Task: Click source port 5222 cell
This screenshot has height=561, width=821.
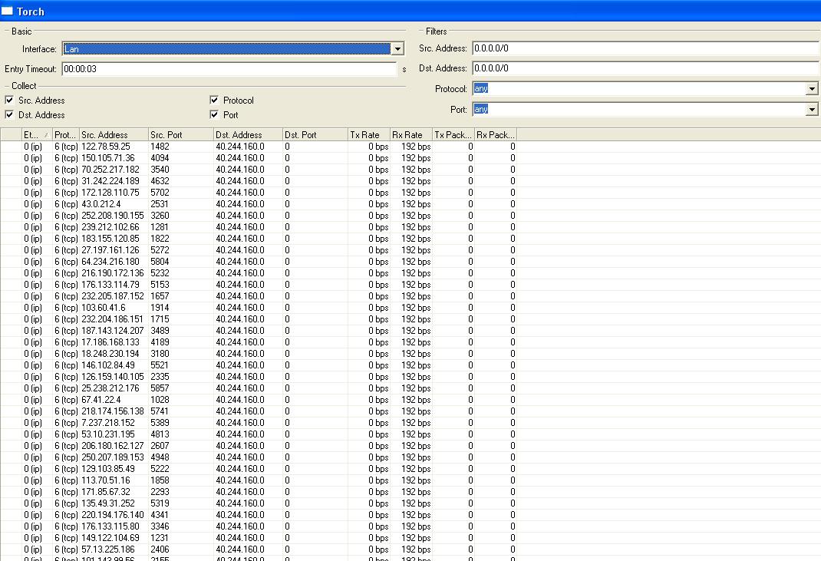Action: (x=180, y=470)
